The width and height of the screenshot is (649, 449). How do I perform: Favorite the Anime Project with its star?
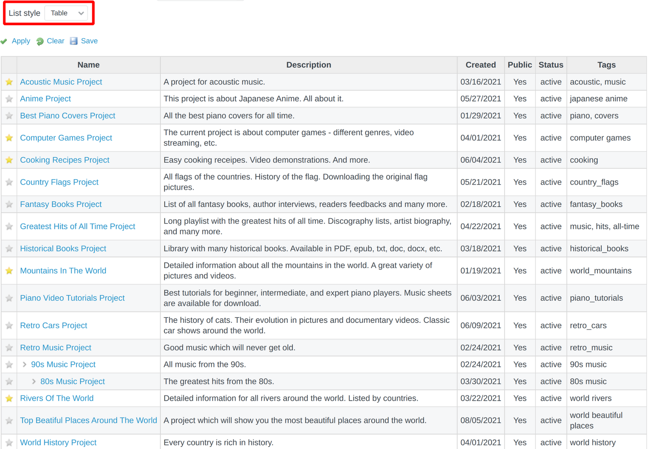[9, 99]
